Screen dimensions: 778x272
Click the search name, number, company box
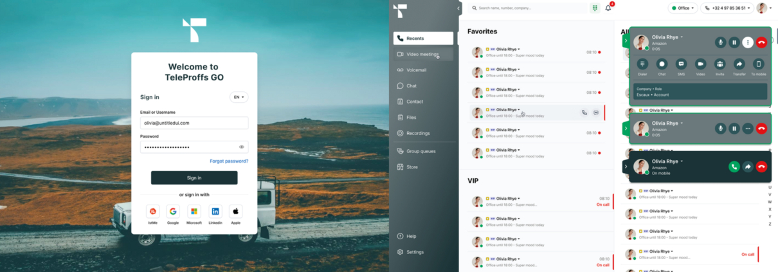528,8
